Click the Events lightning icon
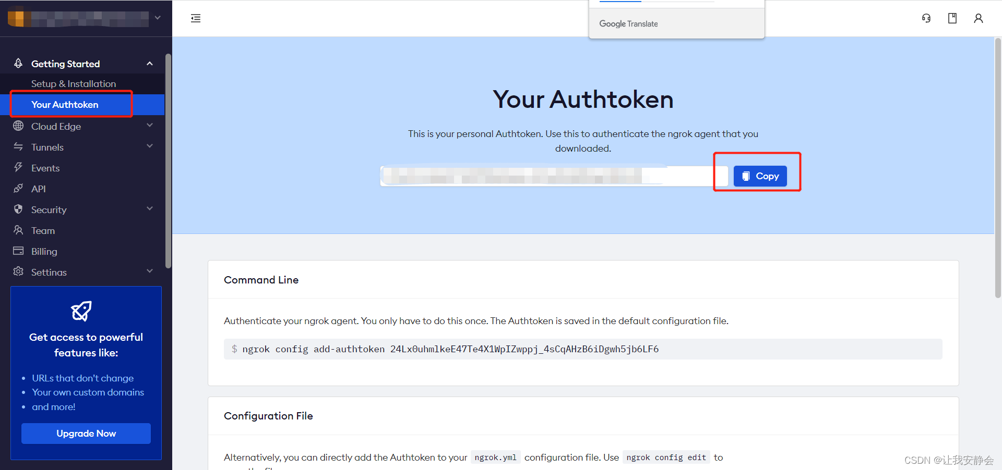 click(x=18, y=167)
